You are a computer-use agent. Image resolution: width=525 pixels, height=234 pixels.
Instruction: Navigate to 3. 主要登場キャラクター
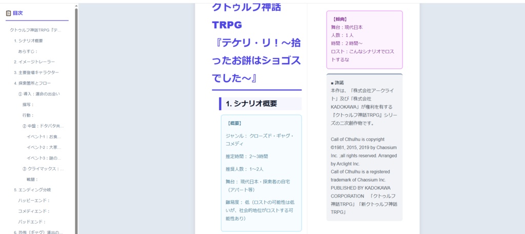[36, 73]
